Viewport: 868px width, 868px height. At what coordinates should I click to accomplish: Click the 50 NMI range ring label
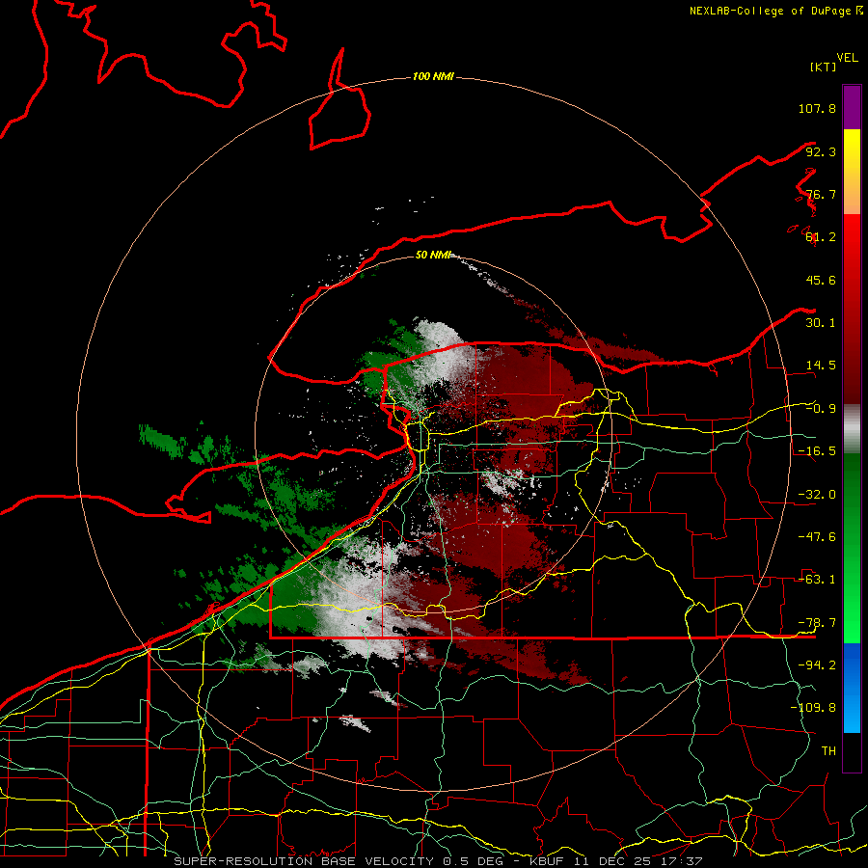pos(433,256)
